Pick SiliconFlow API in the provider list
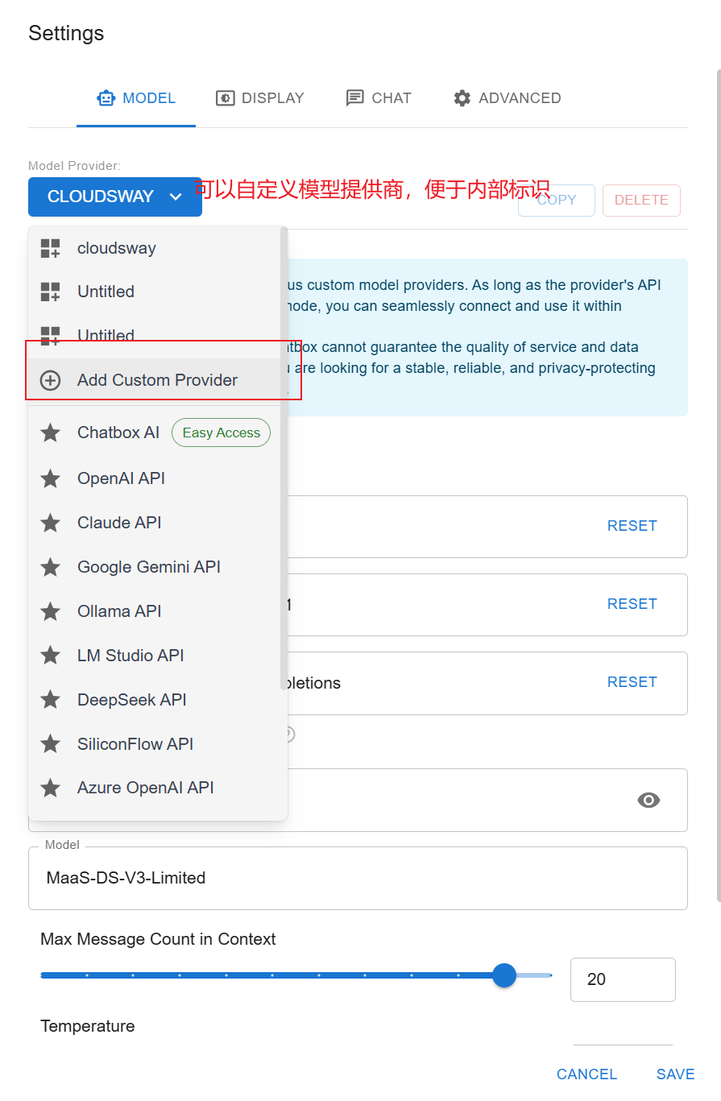Screen dimensions: 721x1101 pyautogui.click(x=135, y=744)
